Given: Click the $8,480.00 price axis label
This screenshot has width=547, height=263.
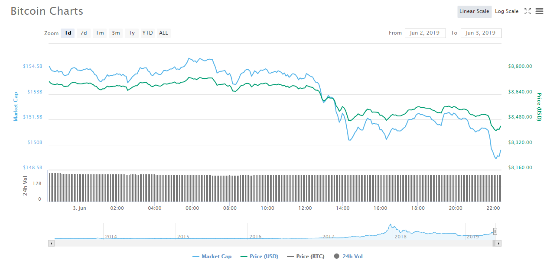Looking at the screenshot, I should 520,117.
